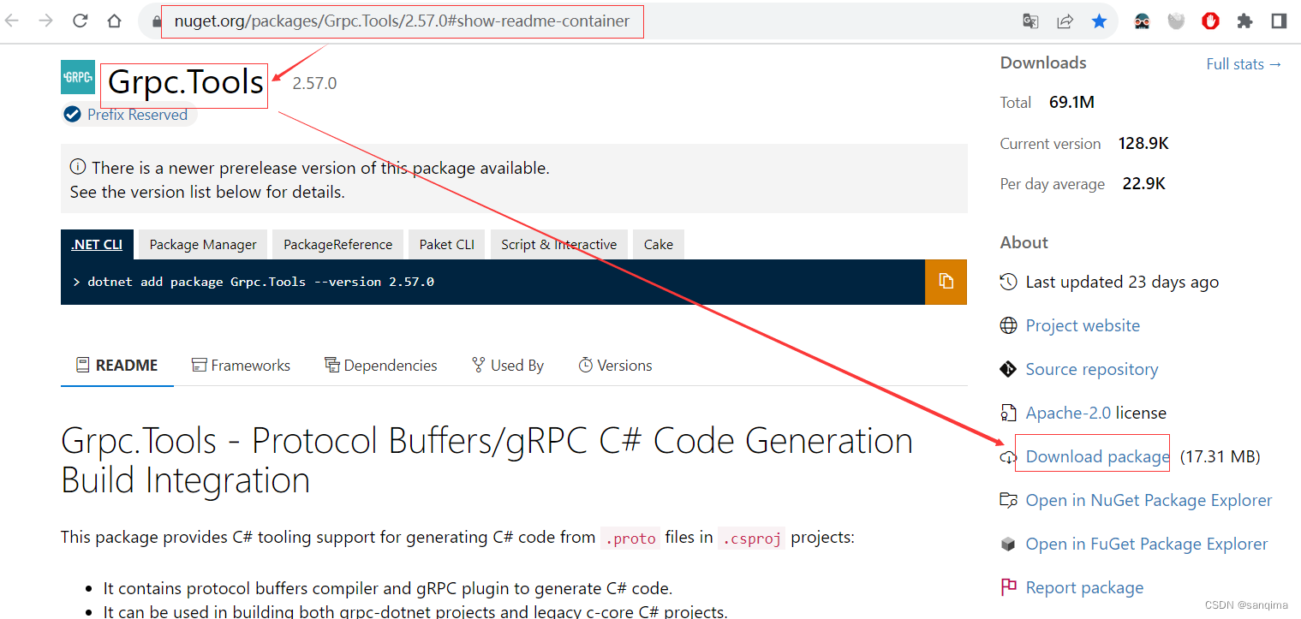Click the Total downloads 69.1M value
The height and width of the screenshot is (619, 1301).
1071,103
